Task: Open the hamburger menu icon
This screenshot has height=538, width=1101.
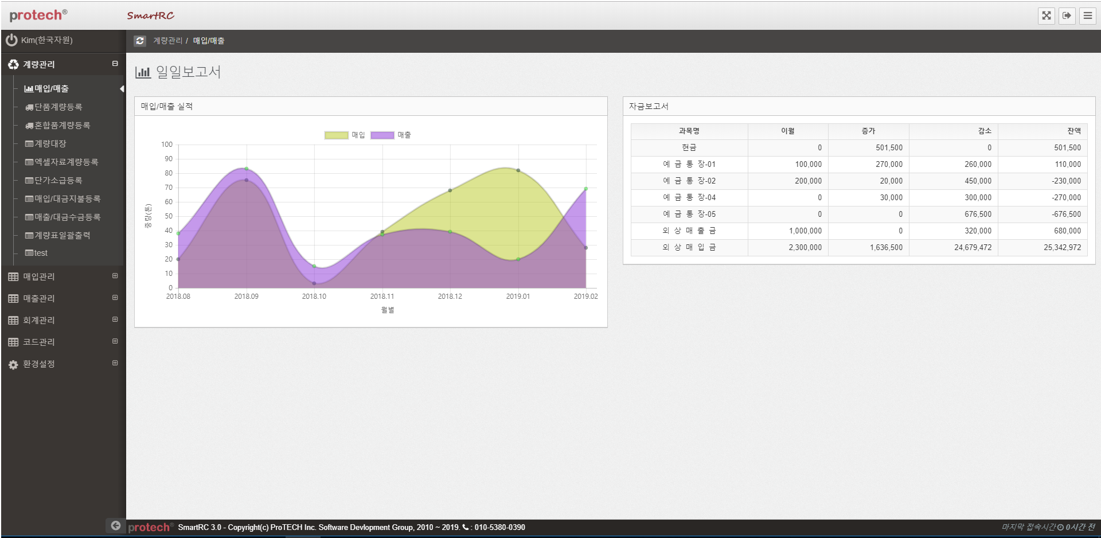Action: point(1088,15)
